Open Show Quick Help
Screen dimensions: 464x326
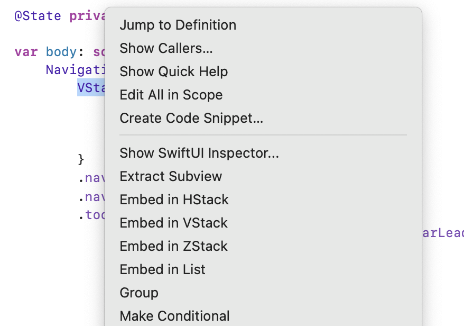click(x=263, y=71)
